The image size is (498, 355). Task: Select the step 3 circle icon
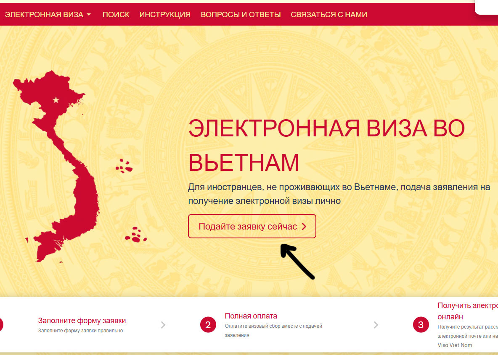click(421, 325)
